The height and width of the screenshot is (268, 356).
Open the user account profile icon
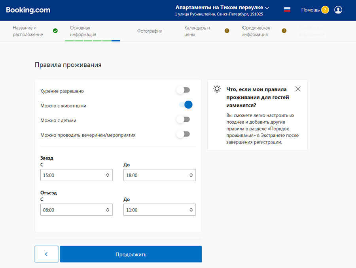click(x=338, y=10)
